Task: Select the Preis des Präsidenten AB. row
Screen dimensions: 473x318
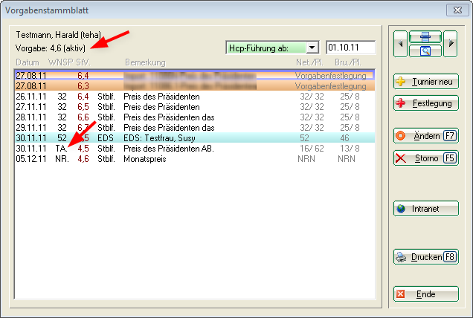Action: [x=195, y=149]
